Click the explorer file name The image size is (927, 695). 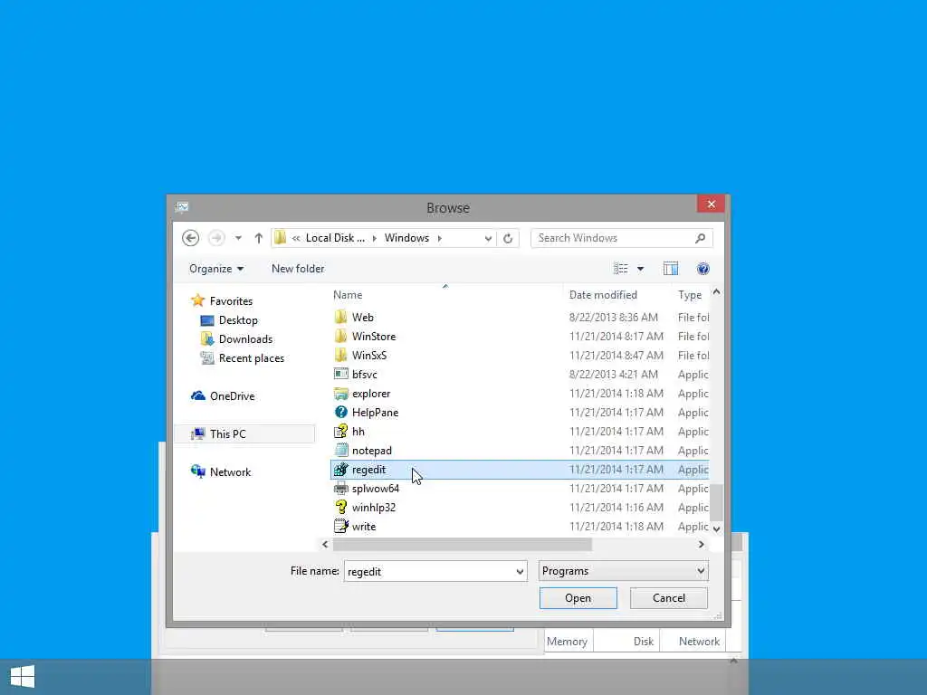(x=371, y=394)
